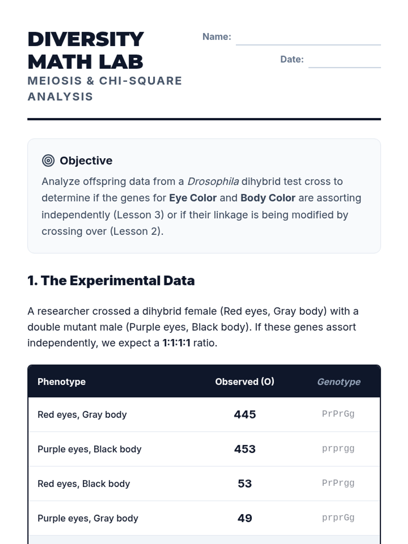Click the Observed (O) column header
408x544 pixels.
point(244,381)
